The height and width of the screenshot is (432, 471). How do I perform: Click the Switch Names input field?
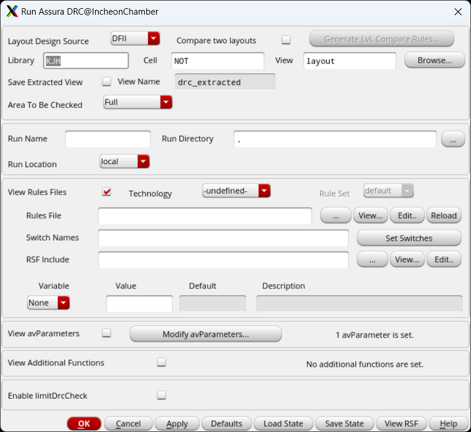click(x=223, y=238)
